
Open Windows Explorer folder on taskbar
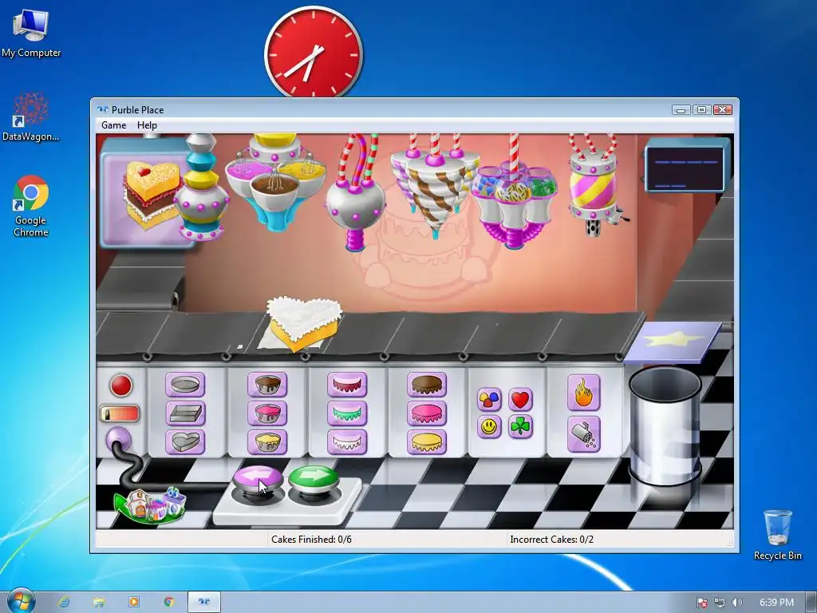tap(99, 602)
